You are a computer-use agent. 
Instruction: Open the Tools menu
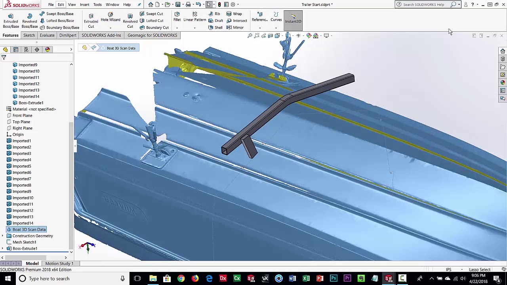tap(97, 4)
